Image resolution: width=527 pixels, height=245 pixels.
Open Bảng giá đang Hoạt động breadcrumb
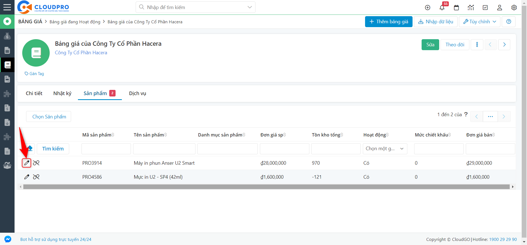tap(75, 22)
